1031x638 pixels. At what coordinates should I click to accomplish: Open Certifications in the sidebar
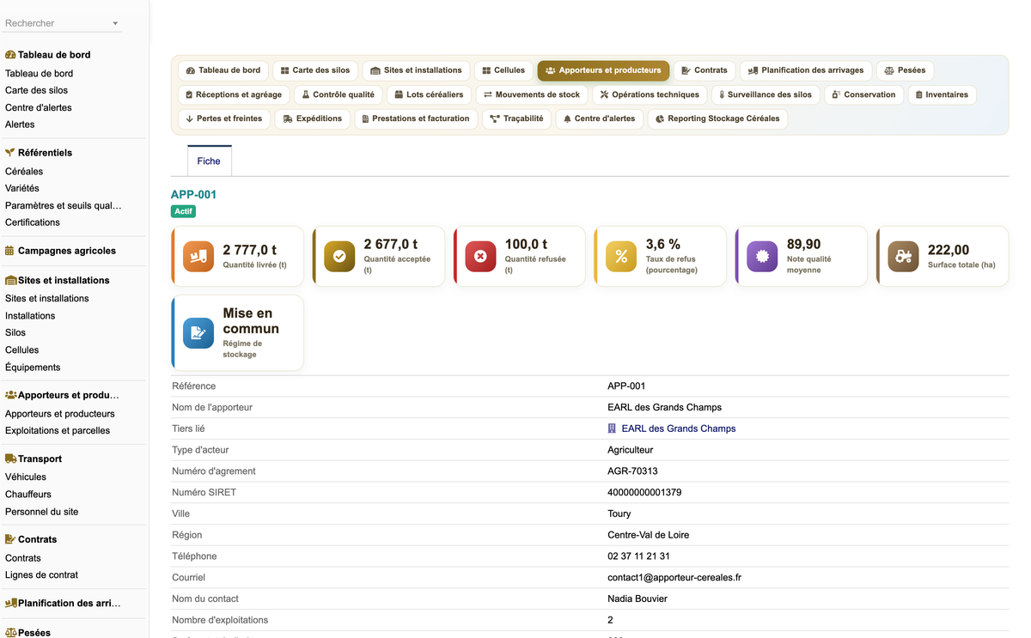[x=33, y=222]
